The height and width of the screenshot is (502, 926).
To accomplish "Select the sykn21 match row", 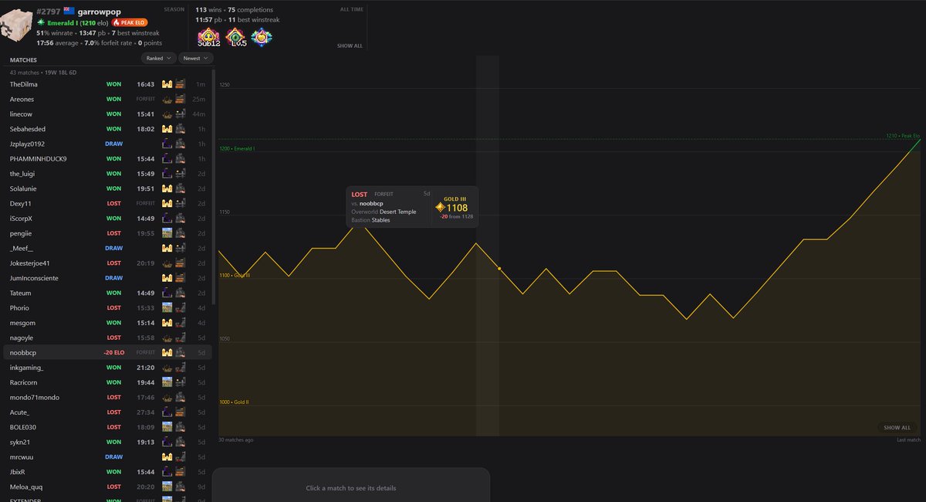I will (x=107, y=442).
